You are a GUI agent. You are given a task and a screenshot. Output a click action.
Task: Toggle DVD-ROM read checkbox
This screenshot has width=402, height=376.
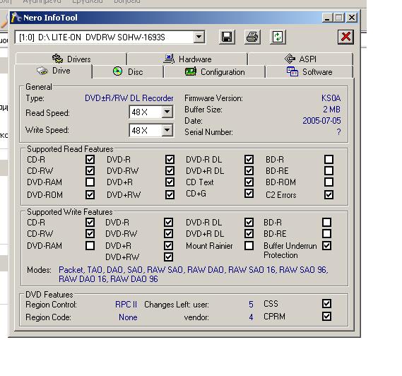90,194
